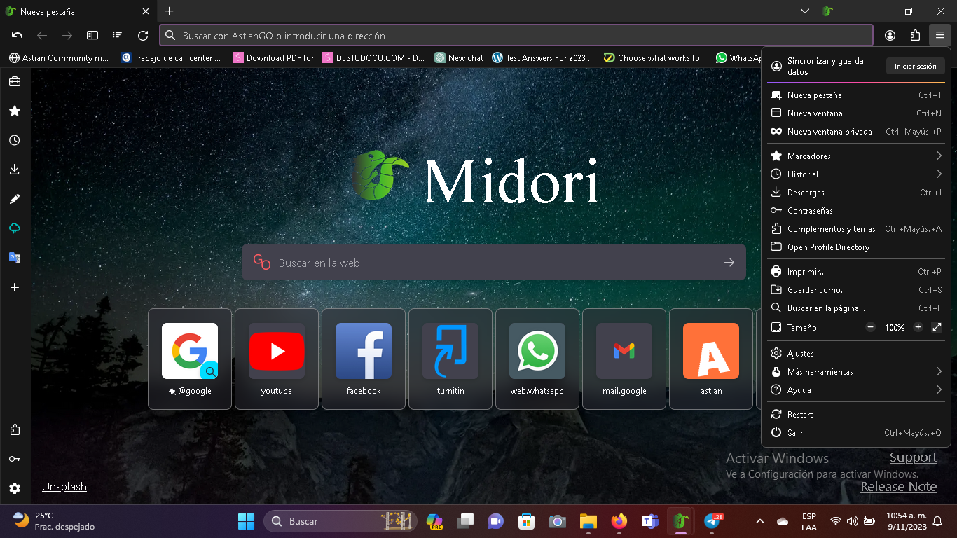This screenshot has width=957, height=538.
Task: Open the settings gear in the sidebar
Action: tap(14, 488)
